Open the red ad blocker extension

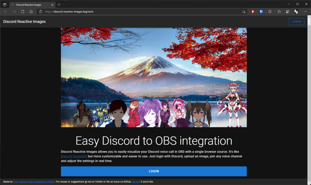(253, 12)
